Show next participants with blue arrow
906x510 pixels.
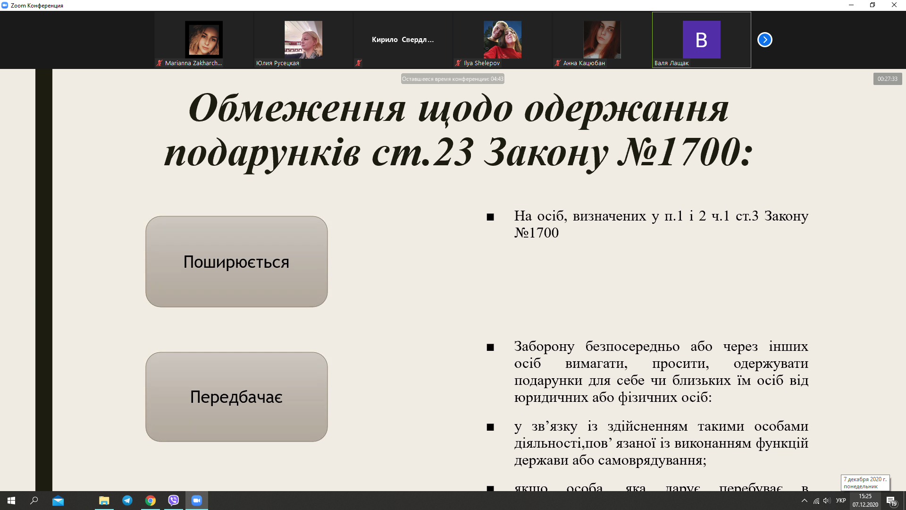click(x=764, y=40)
